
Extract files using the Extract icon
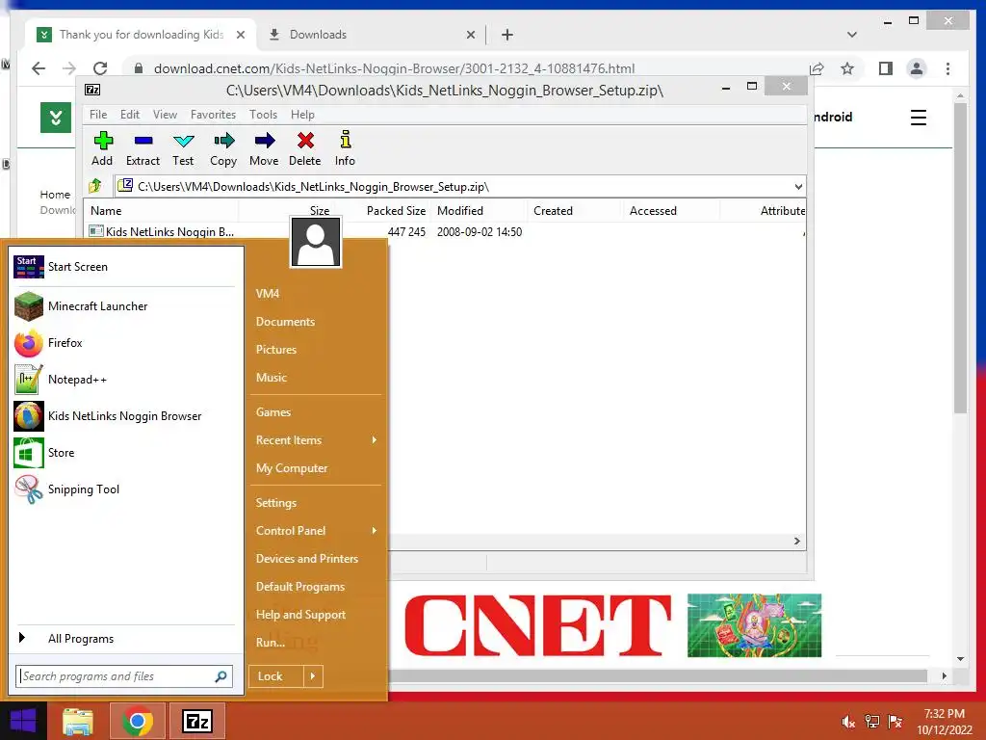pos(143,148)
